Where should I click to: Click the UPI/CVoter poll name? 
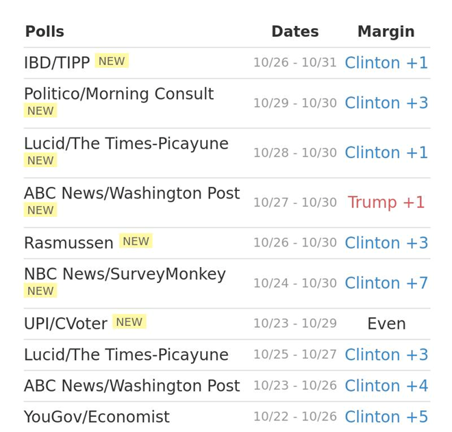tap(65, 324)
